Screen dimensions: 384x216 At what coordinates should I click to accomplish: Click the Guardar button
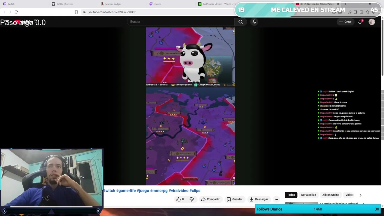point(235,199)
